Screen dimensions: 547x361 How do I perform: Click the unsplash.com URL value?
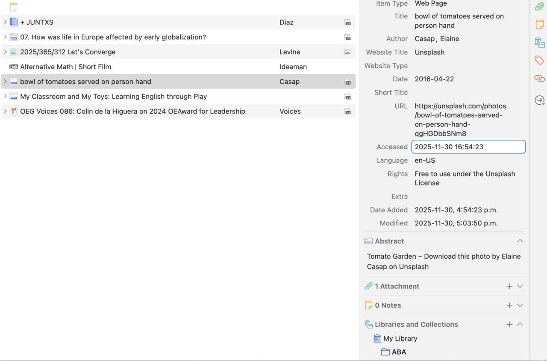point(460,120)
